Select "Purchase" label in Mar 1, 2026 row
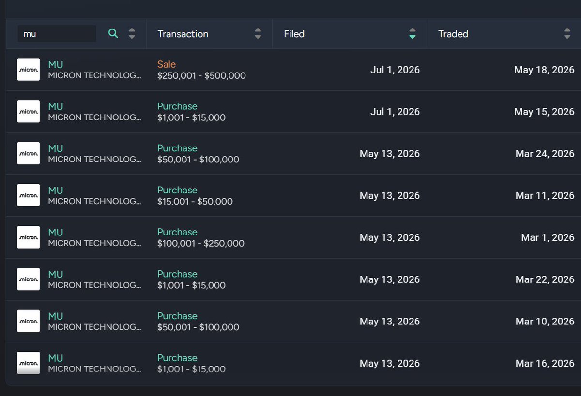581x396 pixels. click(x=177, y=232)
